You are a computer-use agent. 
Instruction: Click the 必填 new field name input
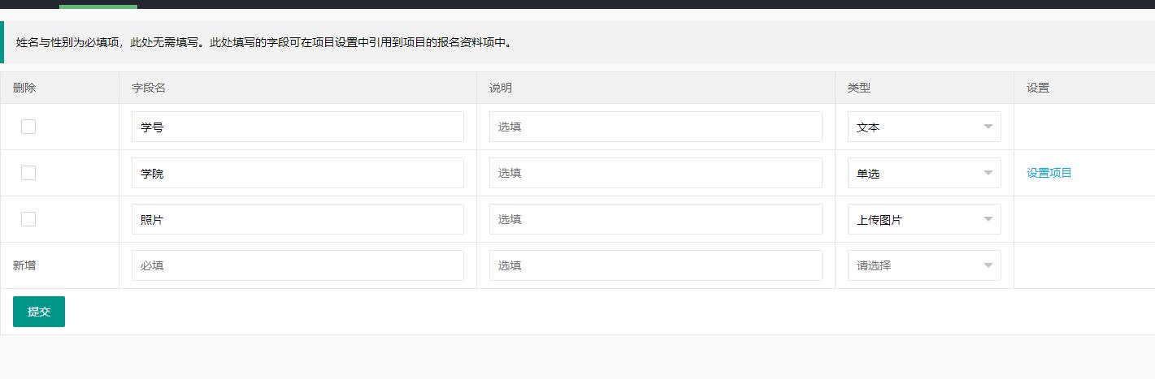(297, 265)
